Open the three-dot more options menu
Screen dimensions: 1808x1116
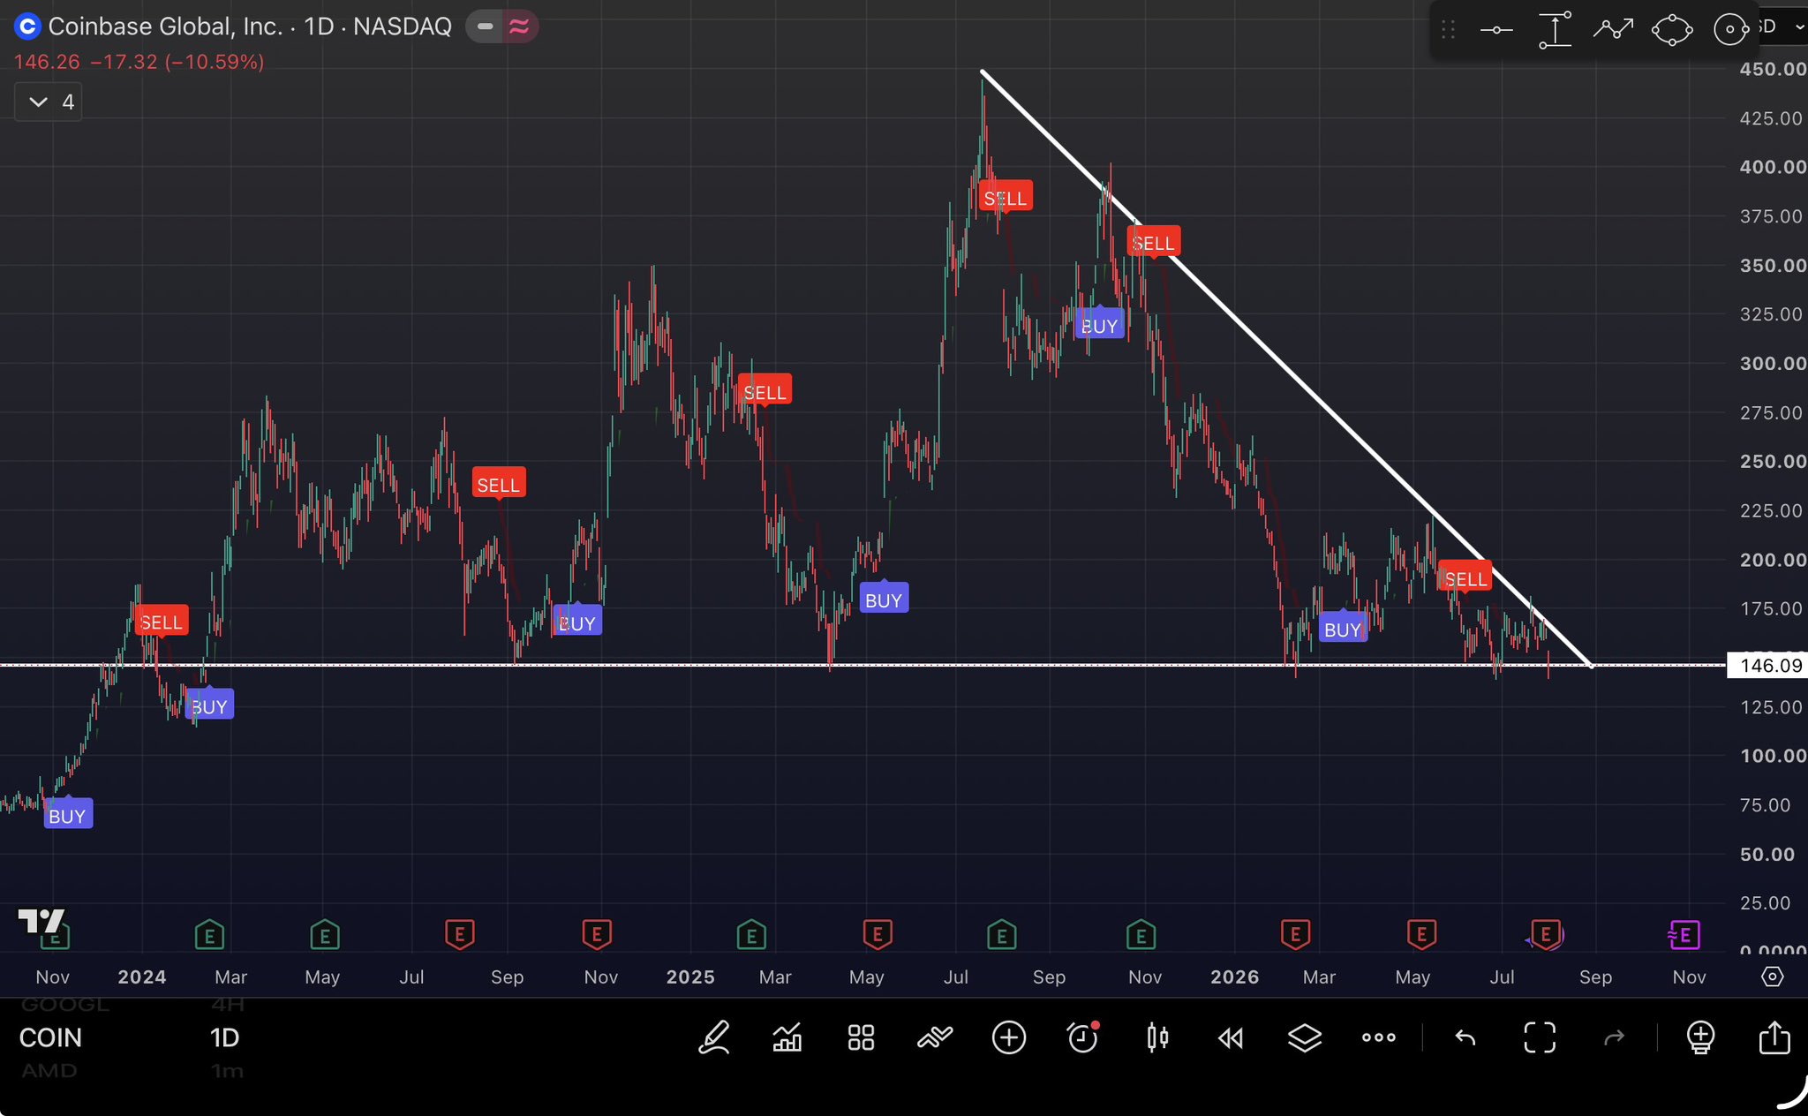point(1379,1037)
